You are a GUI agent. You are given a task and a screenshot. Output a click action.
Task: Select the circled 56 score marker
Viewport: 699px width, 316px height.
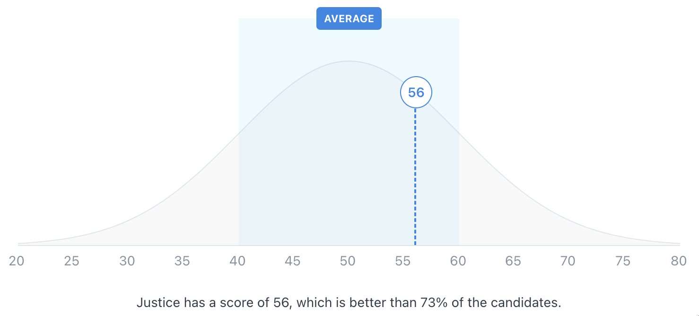pyautogui.click(x=416, y=93)
